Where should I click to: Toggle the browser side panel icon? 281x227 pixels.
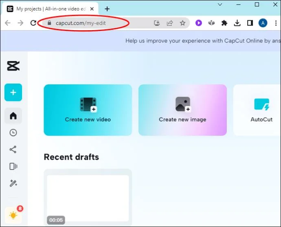coord(250,23)
